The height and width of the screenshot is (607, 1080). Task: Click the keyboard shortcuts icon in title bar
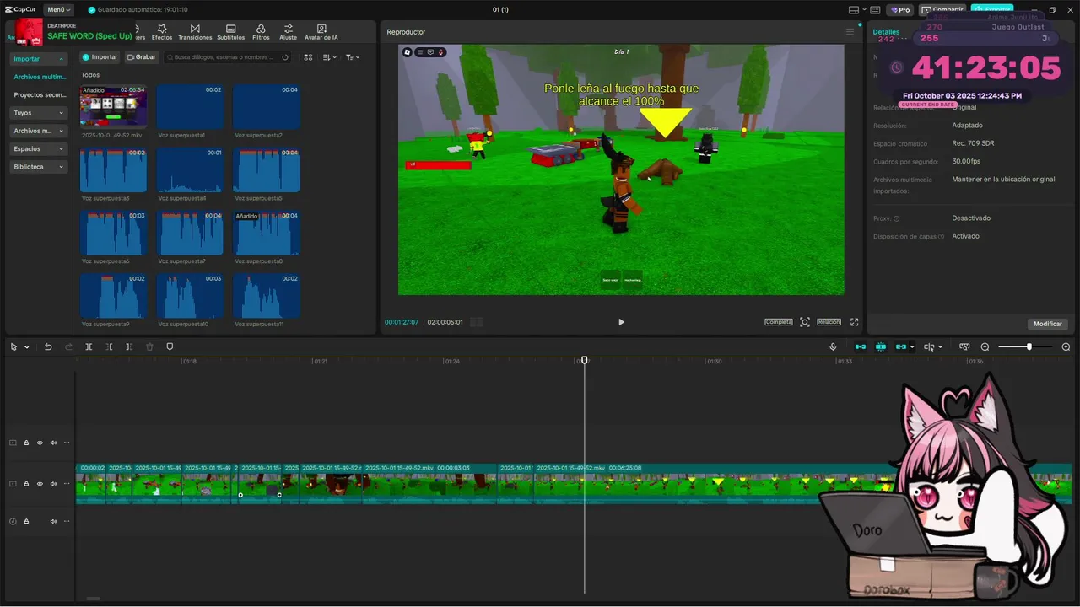pos(875,10)
